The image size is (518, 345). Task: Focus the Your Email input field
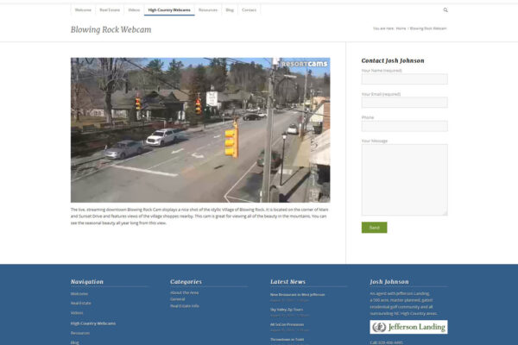pos(405,103)
